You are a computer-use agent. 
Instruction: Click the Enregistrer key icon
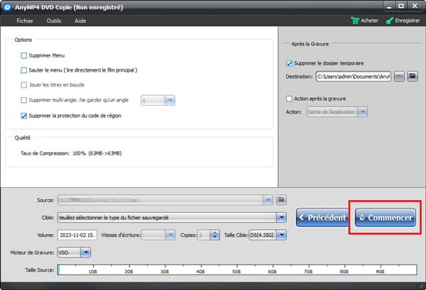[390, 21]
